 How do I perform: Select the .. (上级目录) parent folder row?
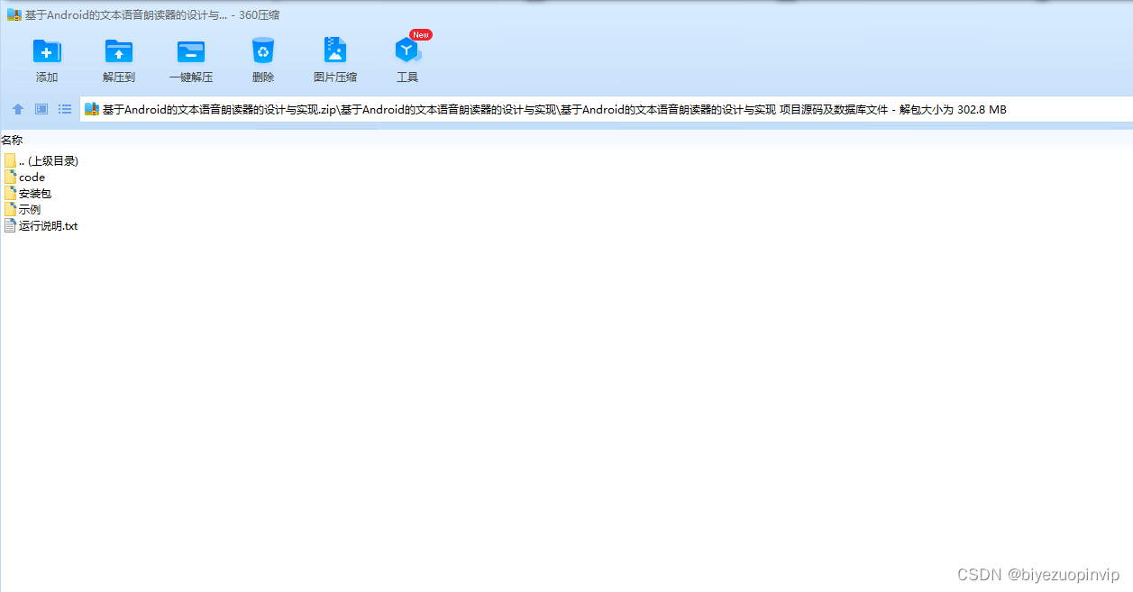(x=41, y=160)
